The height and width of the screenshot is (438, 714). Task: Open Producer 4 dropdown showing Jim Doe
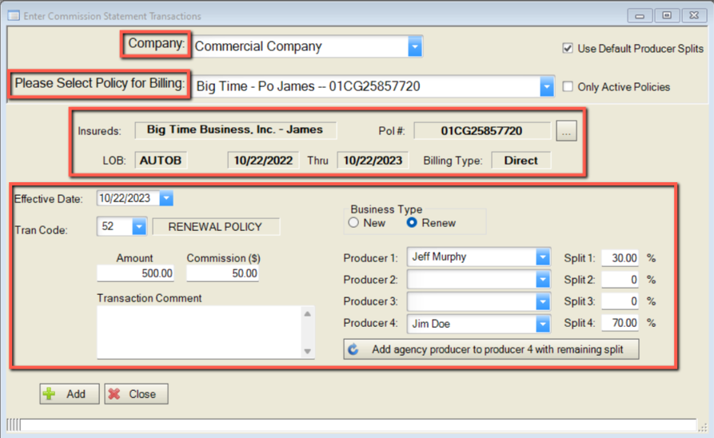point(543,324)
